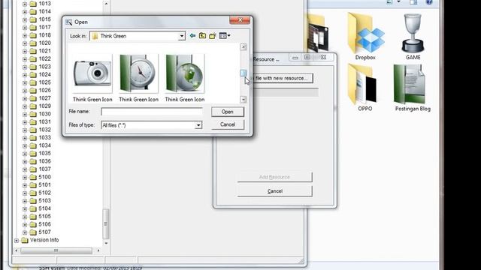Select tree item 5101
This screenshot has width=481, height=270.
(x=45, y=185)
